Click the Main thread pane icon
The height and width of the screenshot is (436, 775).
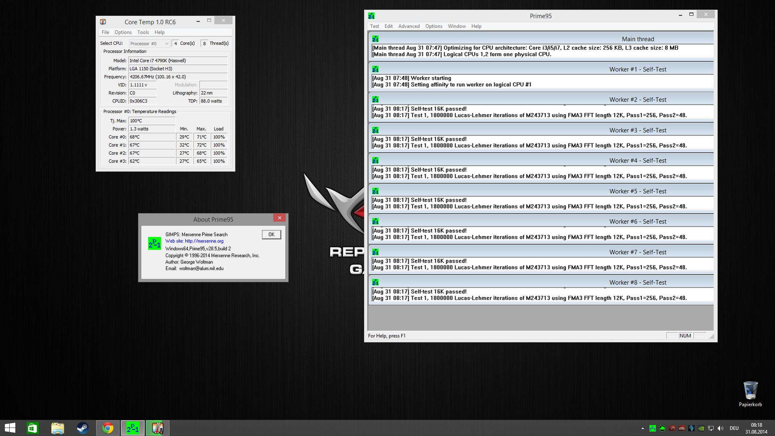click(375, 39)
